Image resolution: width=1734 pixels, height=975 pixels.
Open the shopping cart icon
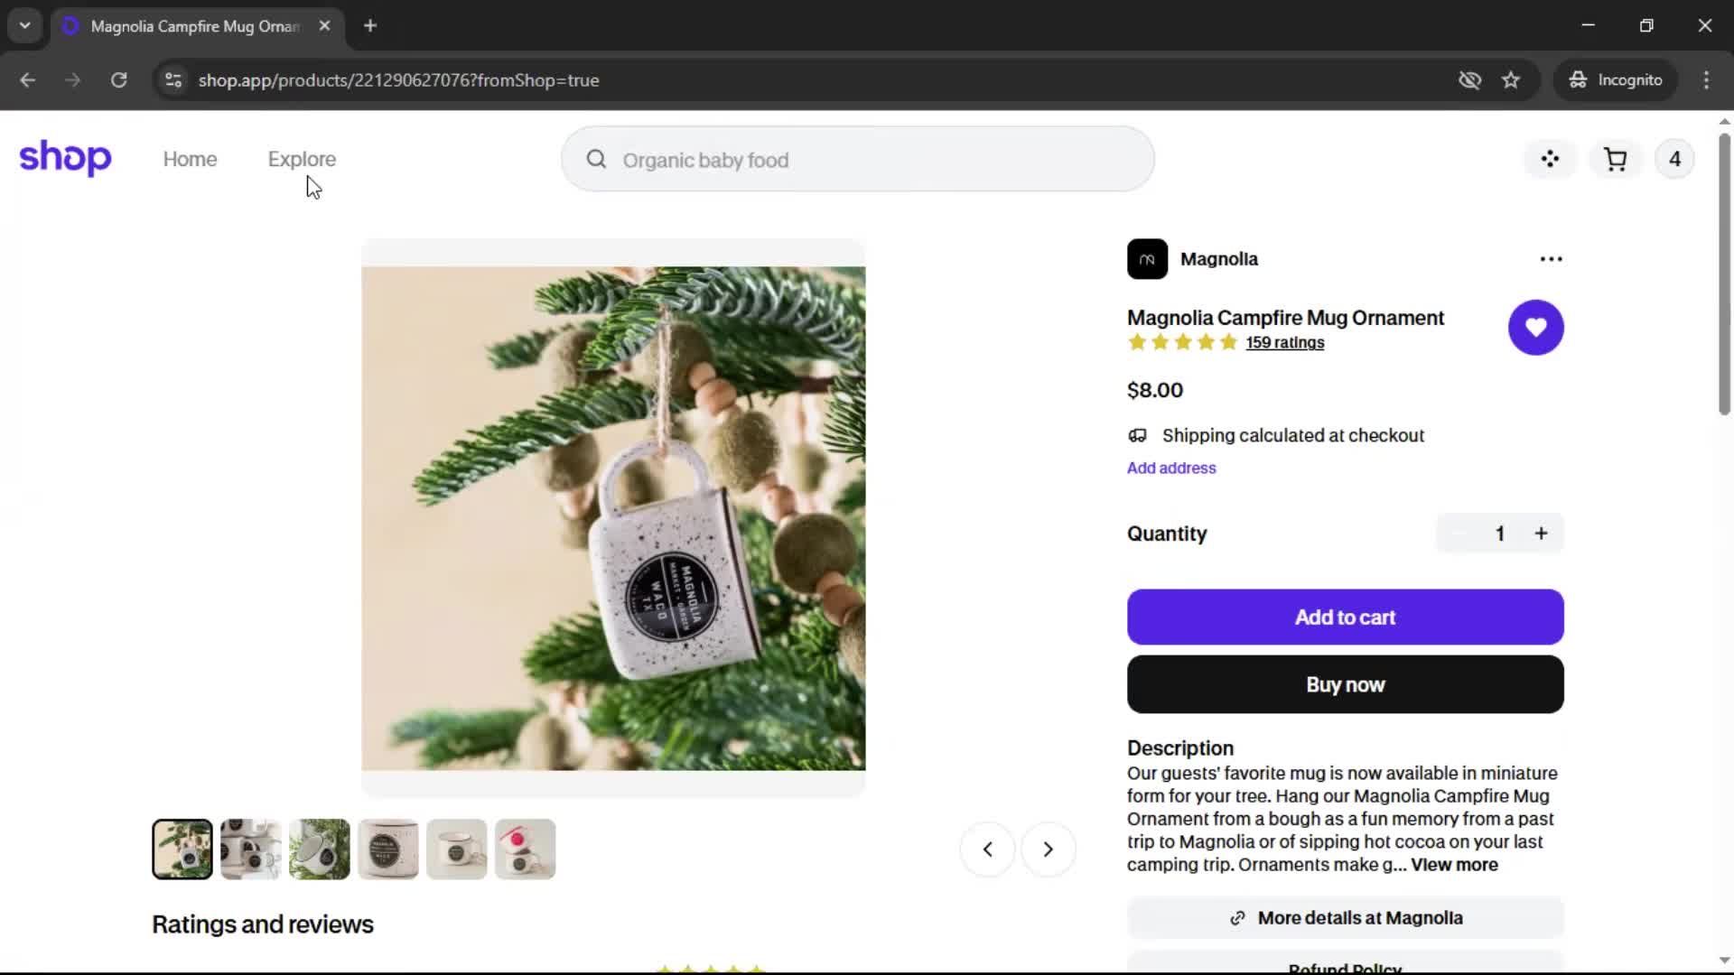[1615, 160]
